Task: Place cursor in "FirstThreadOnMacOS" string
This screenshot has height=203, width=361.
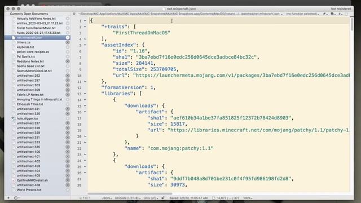Action: point(142,33)
